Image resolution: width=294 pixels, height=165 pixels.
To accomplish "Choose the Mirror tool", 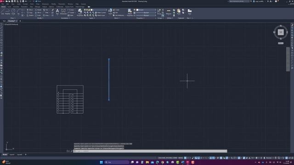I will coord(38,12).
